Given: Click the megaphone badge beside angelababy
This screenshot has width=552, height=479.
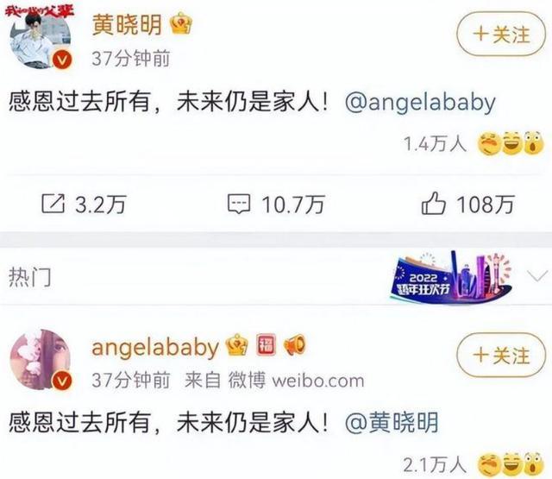Looking at the screenshot, I should pos(294,345).
